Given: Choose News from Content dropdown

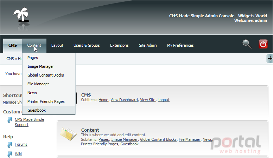Looking at the screenshot, I should tap(49, 93).
